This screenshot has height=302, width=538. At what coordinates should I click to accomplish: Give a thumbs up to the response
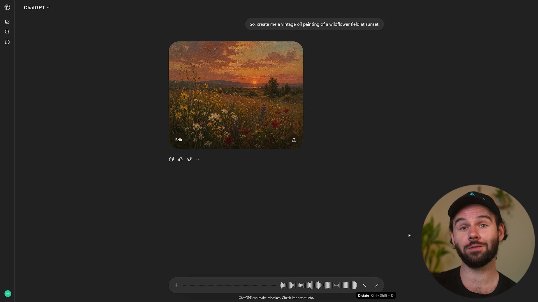pyautogui.click(x=180, y=159)
